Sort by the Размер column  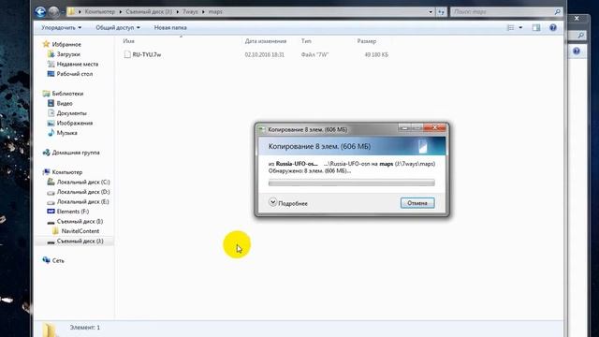367,41
